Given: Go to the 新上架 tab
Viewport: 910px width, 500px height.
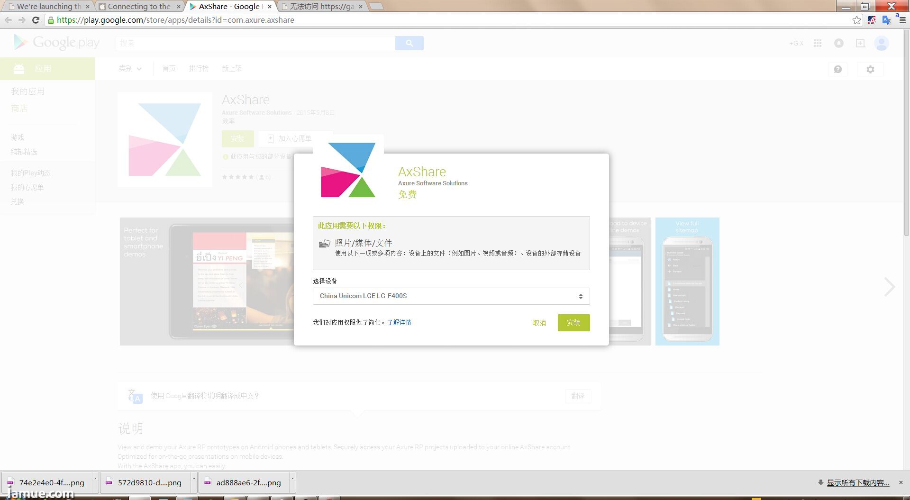Looking at the screenshot, I should tap(232, 69).
